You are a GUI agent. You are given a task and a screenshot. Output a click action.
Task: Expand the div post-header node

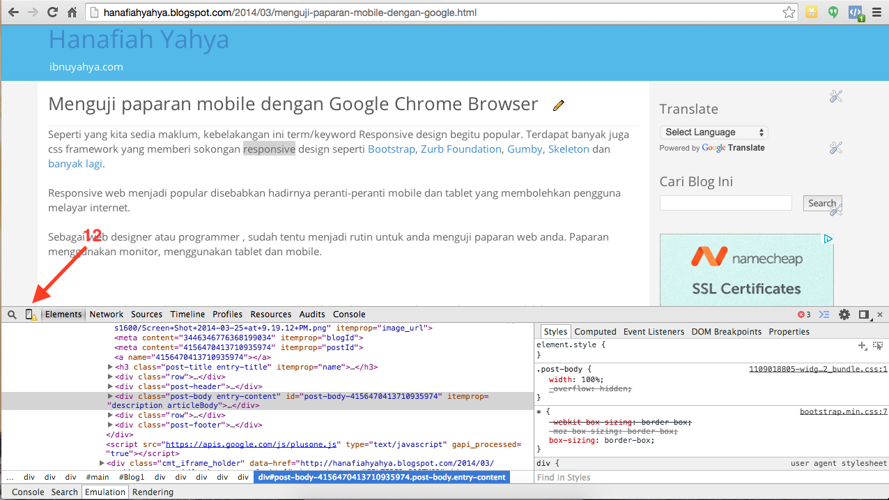click(x=110, y=386)
